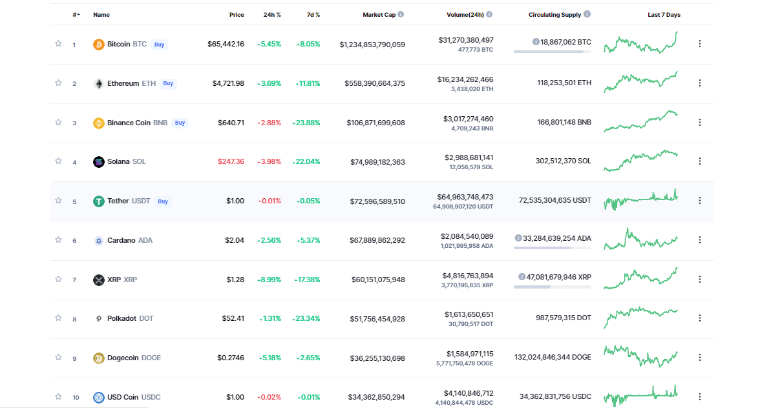Screen dimensions: 760x408
Task: Click the Cardano circulating supply progress bar
Action: (x=553, y=248)
